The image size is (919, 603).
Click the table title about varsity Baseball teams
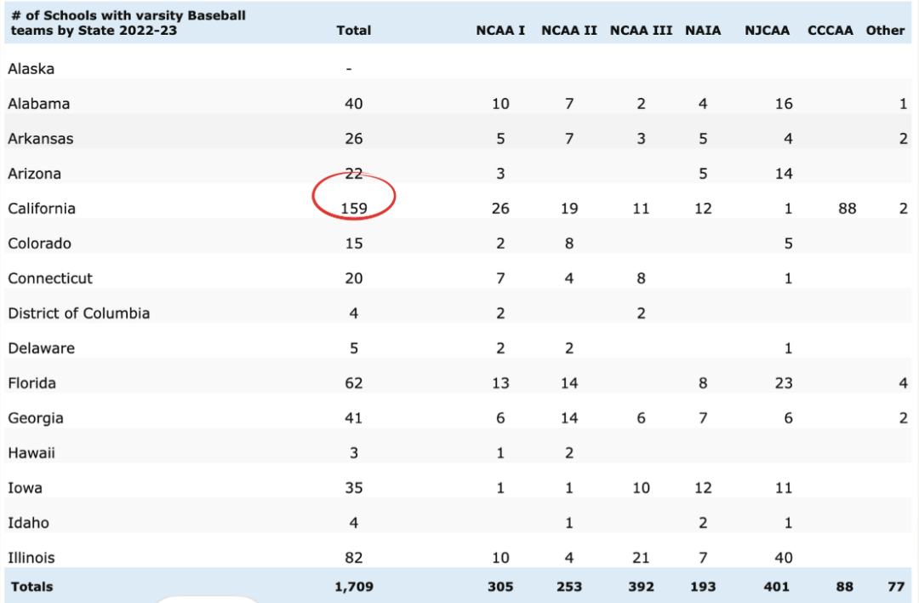click(128, 23)
